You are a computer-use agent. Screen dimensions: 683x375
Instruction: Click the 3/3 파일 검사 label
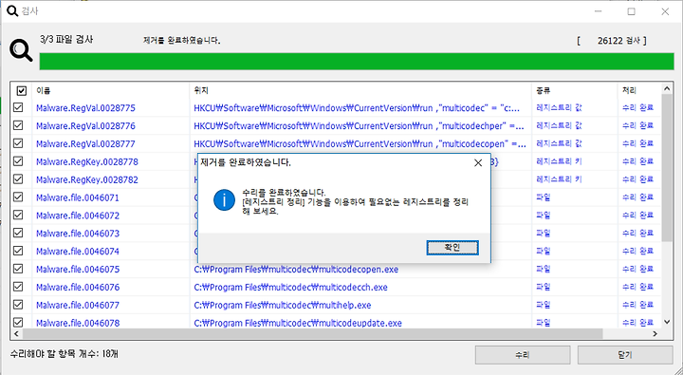pyautogui.click(x=66, y=39)
